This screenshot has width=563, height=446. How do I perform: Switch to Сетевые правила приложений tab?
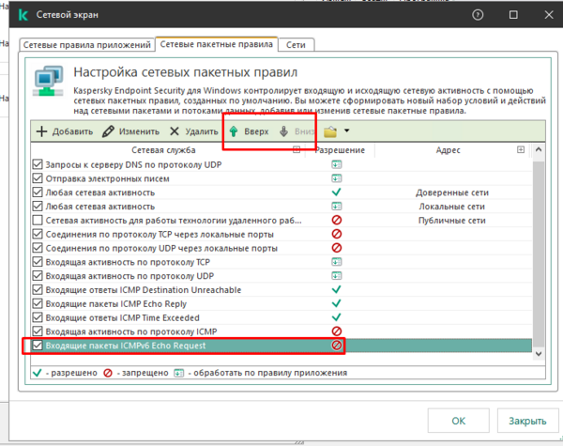pyautogui.click(x=86, y=44)
